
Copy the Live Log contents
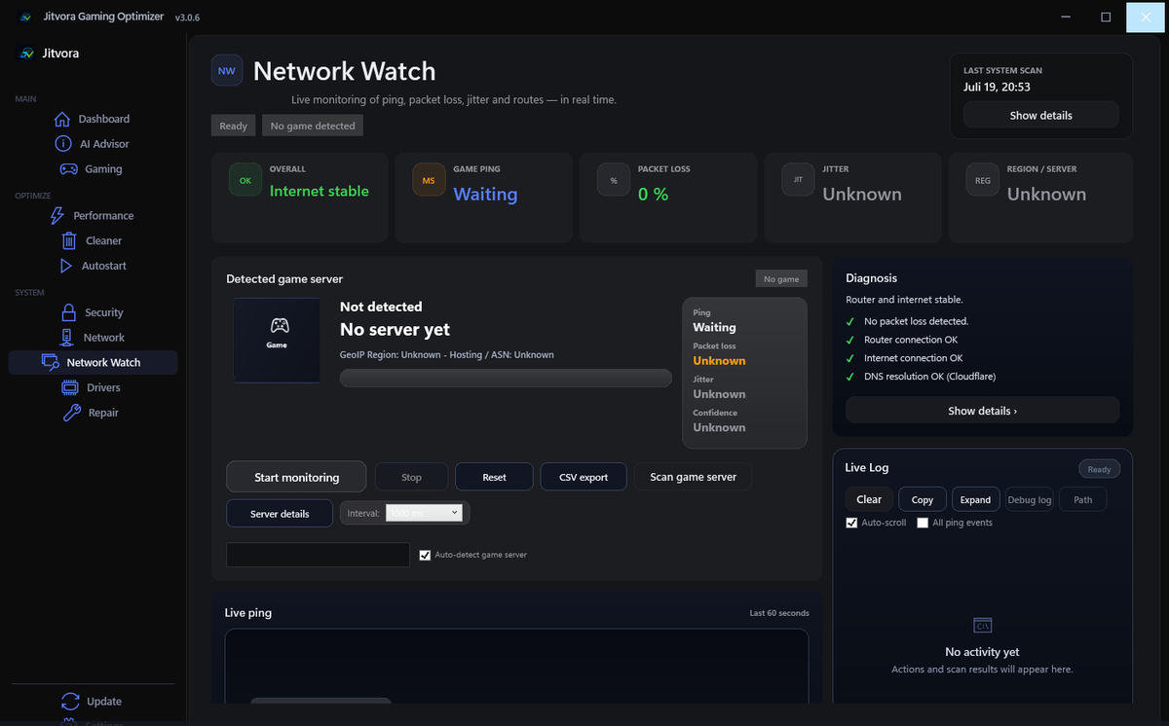pyautogui.click(x=922, y=499)
